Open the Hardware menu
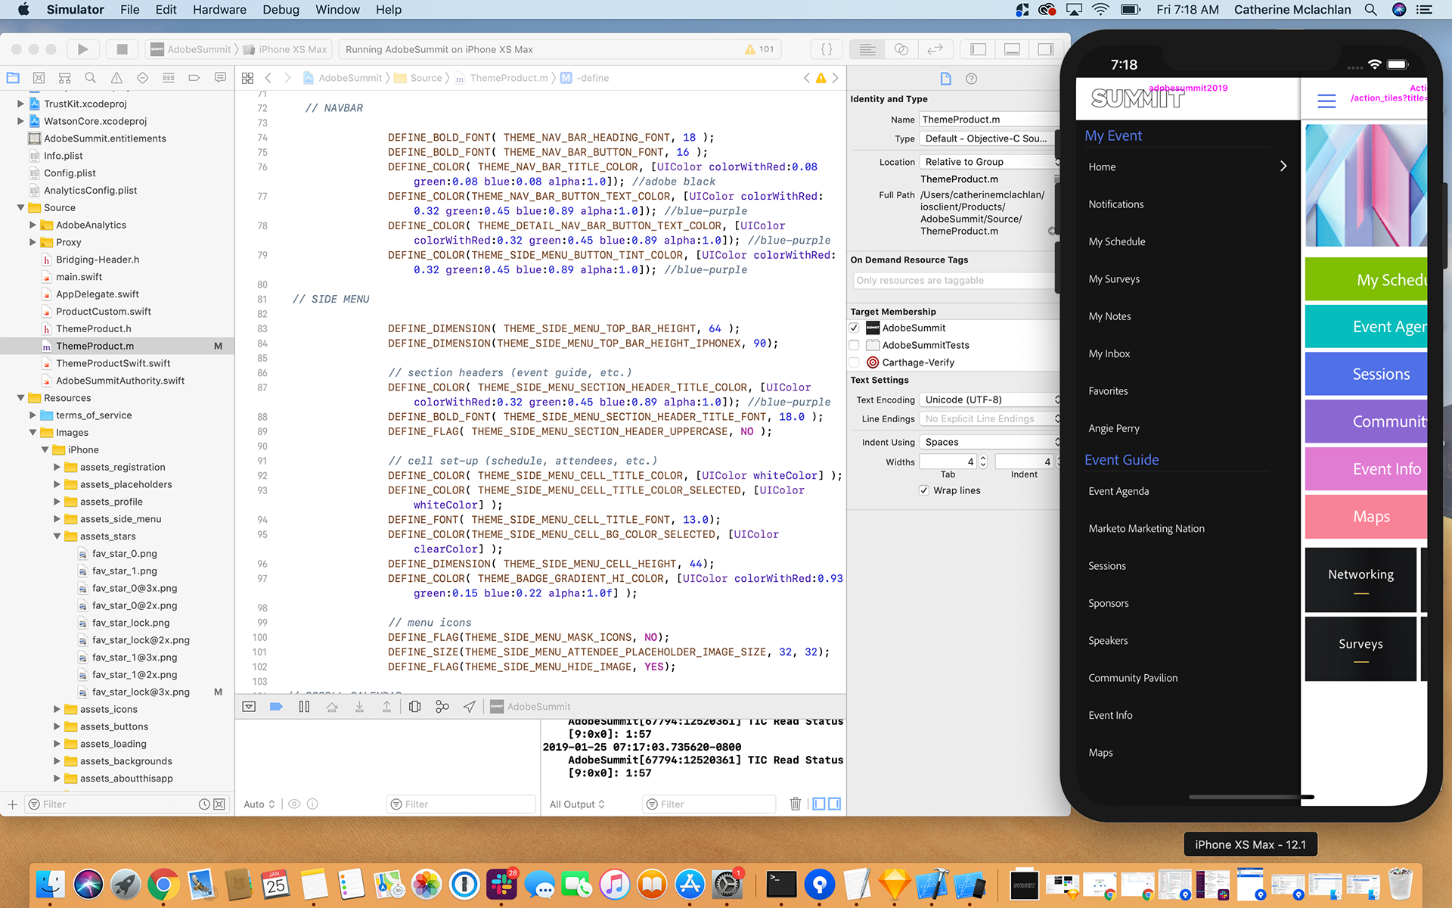Image resolution: width=1452 pixels, height=908 pixels. point(219,10)
